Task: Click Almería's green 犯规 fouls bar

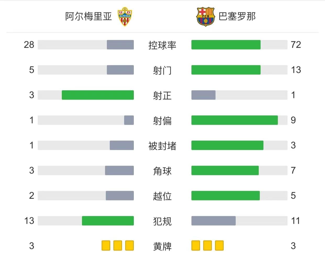Action: [x=108, y=221]
